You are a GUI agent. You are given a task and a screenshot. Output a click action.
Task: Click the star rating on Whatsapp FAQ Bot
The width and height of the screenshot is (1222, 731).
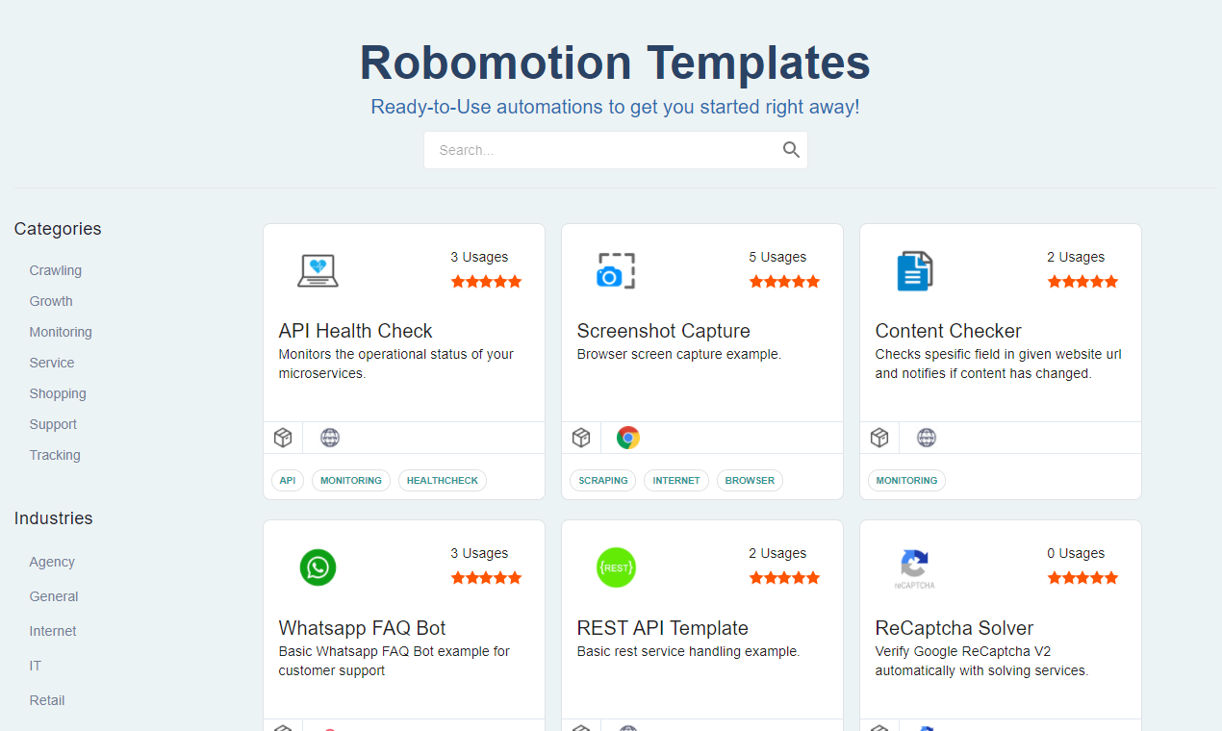tap(486, 578)
